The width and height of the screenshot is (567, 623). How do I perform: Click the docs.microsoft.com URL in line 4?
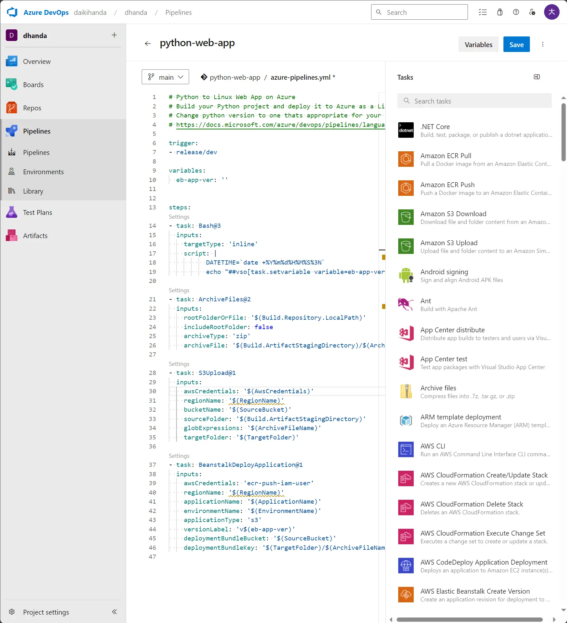coord(280,125)
